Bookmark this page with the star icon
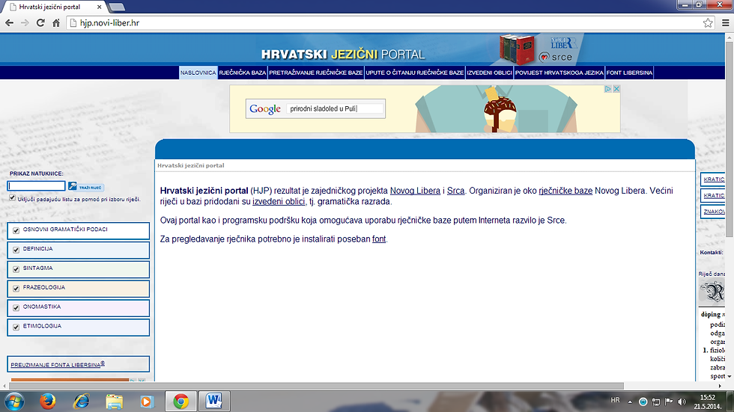This screenshot has height=412, width=734. (708, 23)
